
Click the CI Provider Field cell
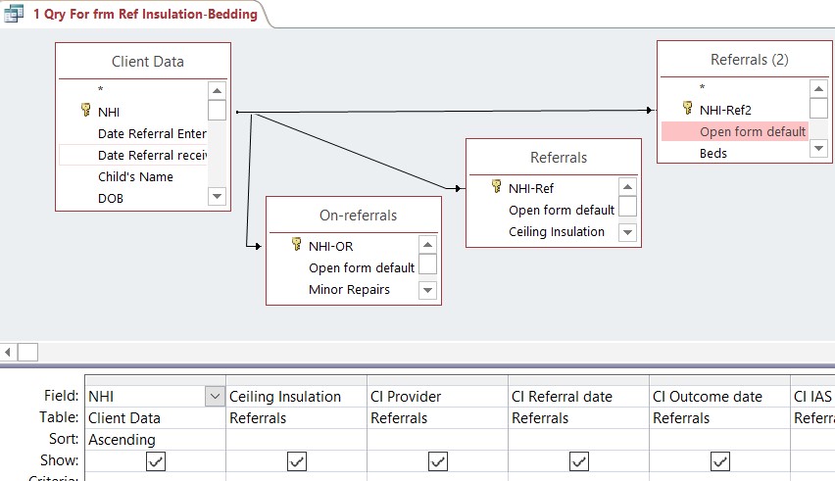click(x=437, y=397)
